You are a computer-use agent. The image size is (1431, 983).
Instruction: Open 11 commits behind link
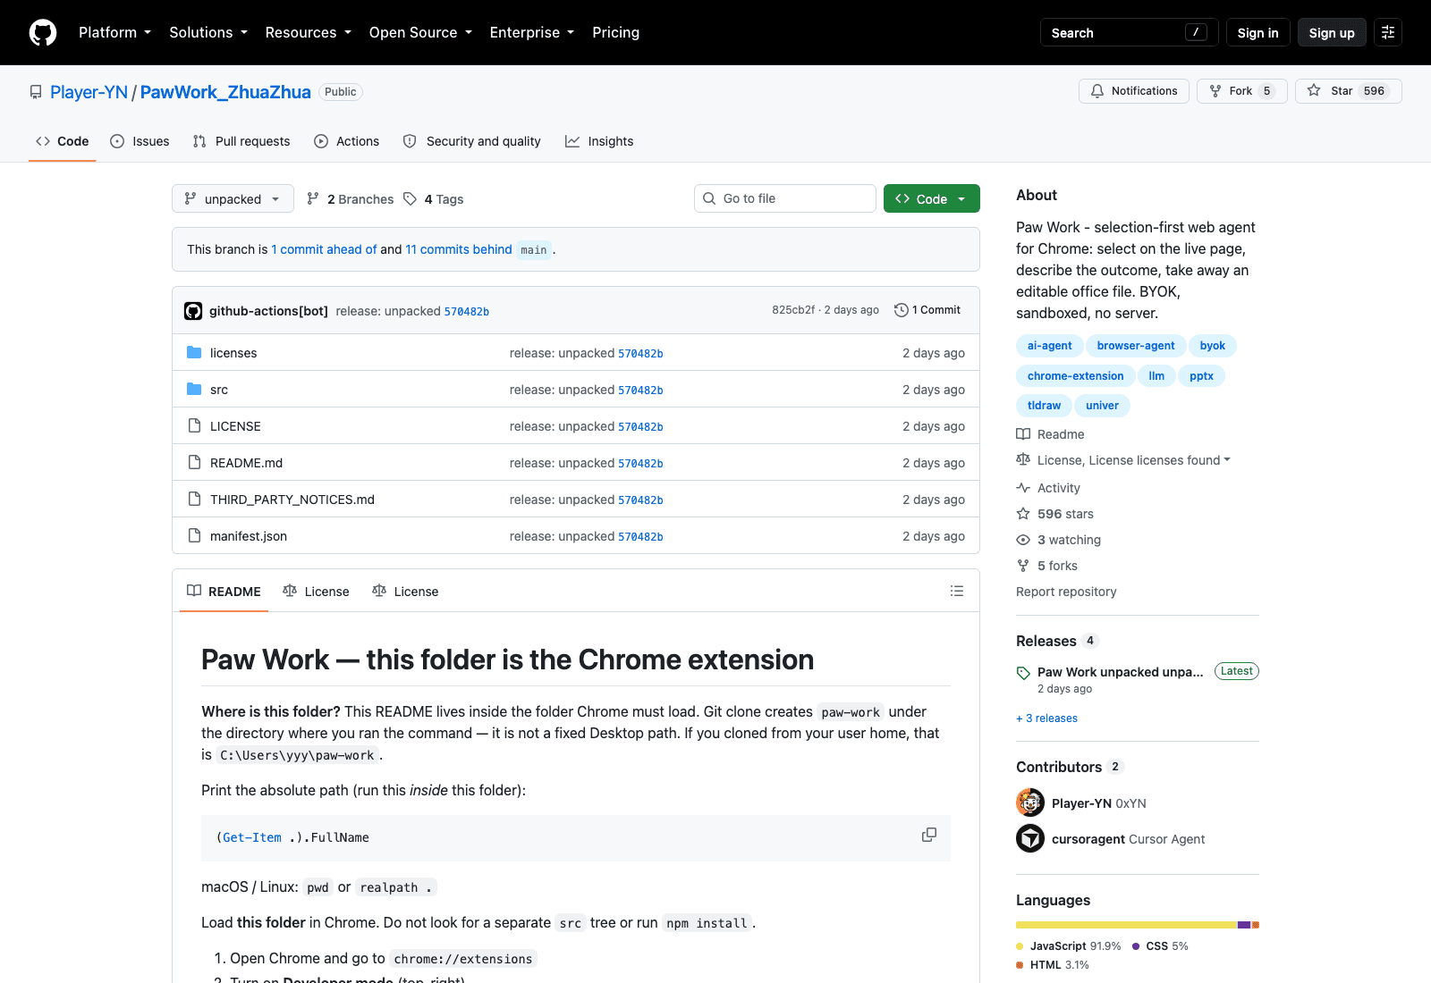459,249
